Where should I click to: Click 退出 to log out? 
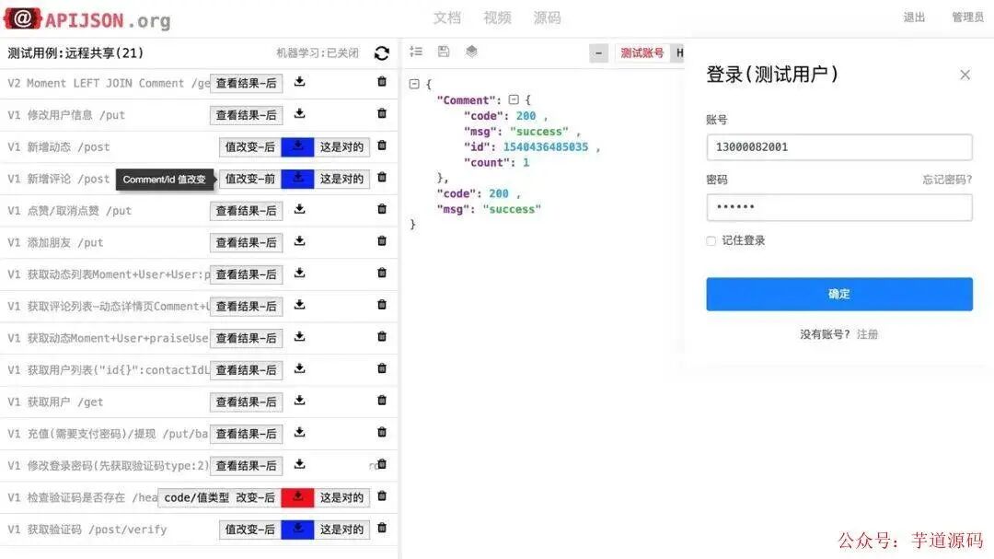[914, 17]
